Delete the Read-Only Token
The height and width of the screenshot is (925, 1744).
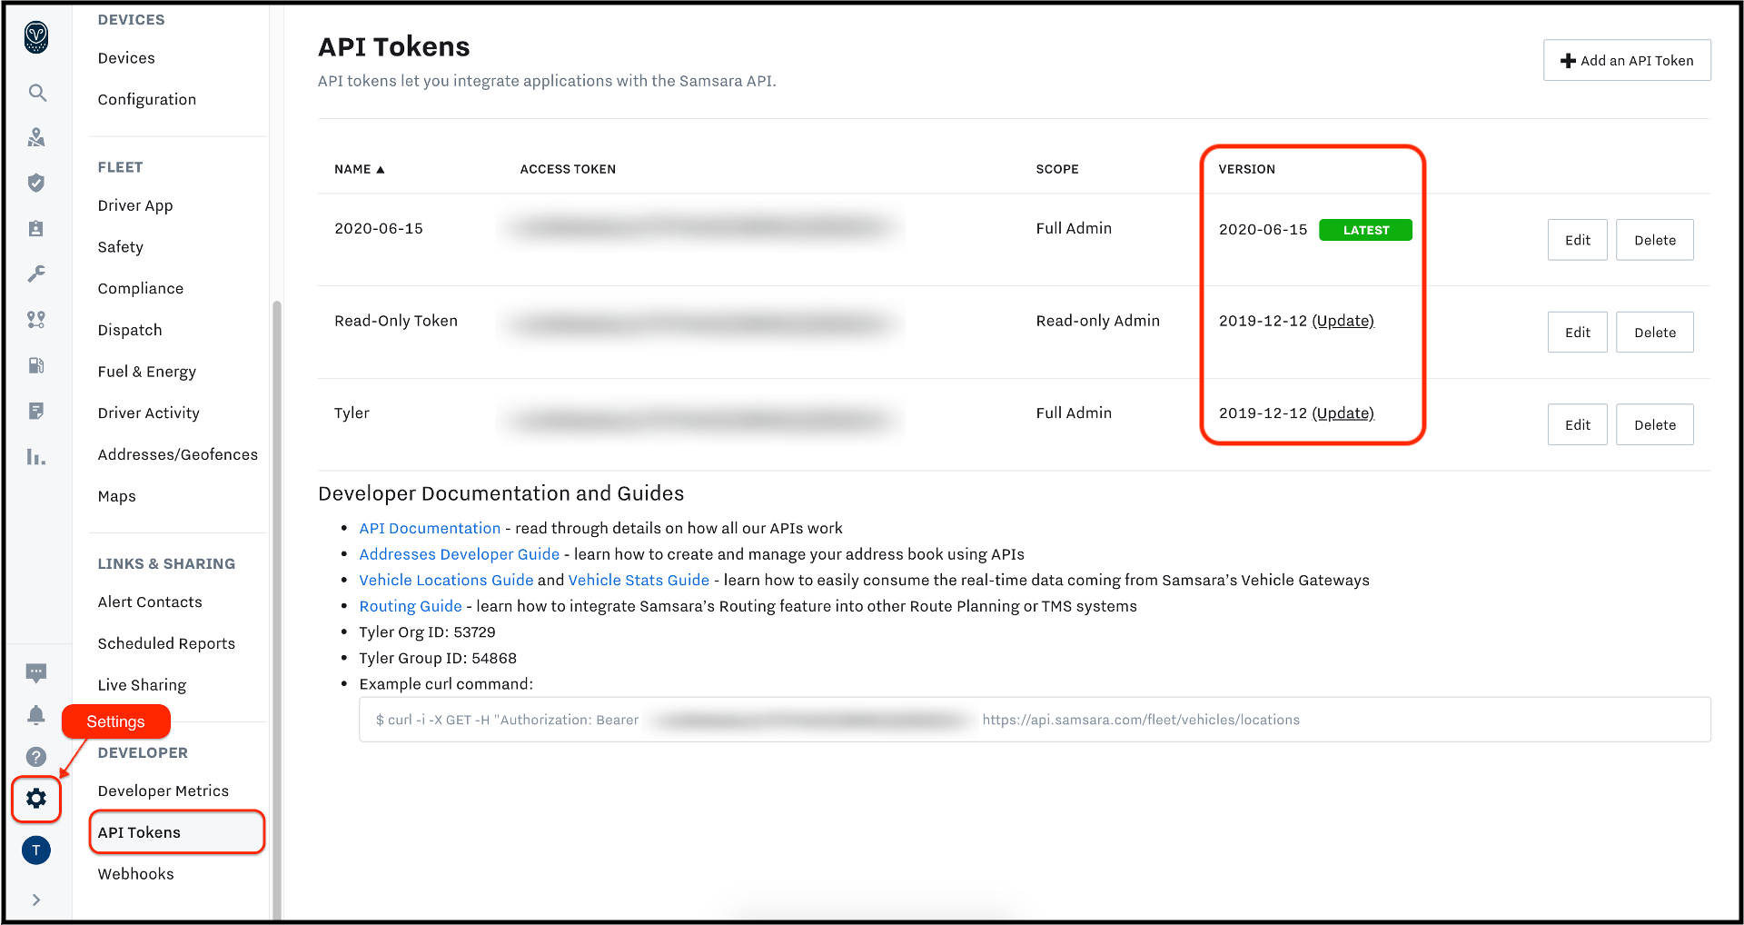click(1655, 333)
